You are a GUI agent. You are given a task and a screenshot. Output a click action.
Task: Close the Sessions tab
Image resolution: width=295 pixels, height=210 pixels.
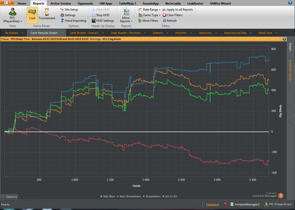point(216,33)
